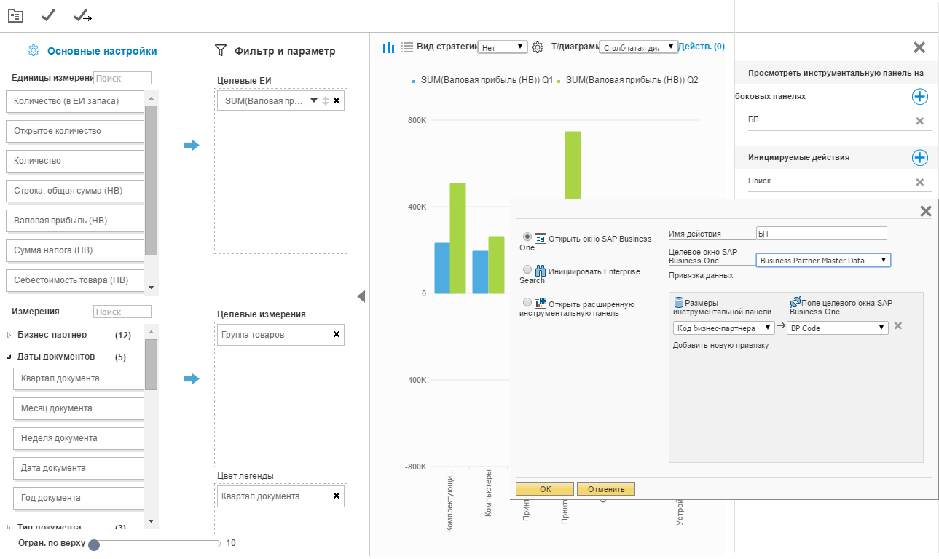The image size is (939, 559).
Task: Close the action dialog with X
Action: (926, 211)
